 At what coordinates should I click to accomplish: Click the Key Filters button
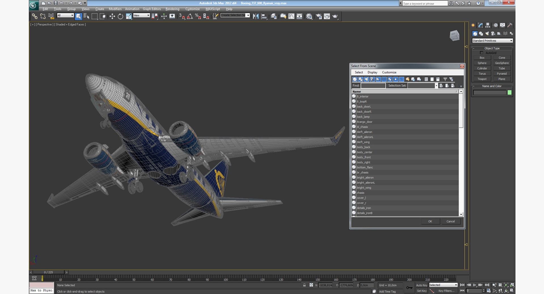pos(446,291)
